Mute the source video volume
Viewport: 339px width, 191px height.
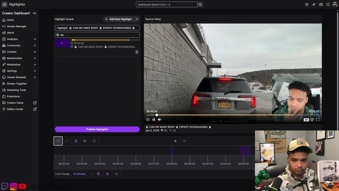pyautogui.click(x=159, y=120)
